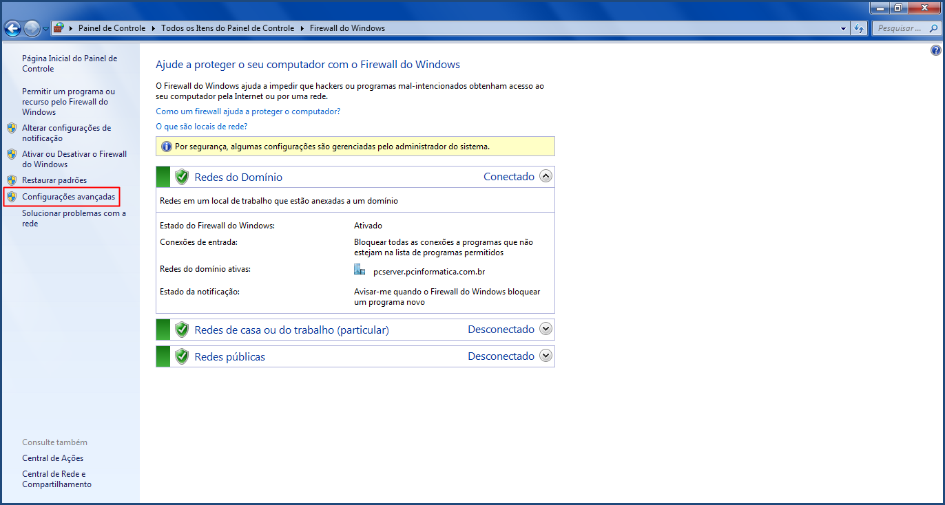Click the refresh button in address bar
This screenshot has height=505, width=945.
click(x=859, y=29)
